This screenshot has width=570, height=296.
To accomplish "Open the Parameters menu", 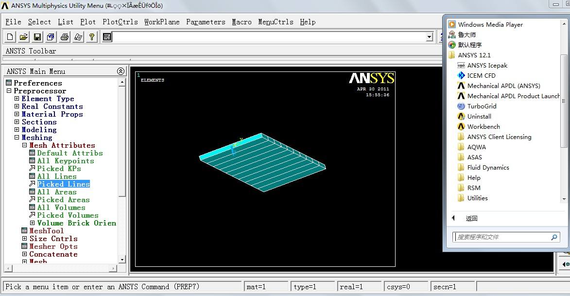I will point(206,22).
